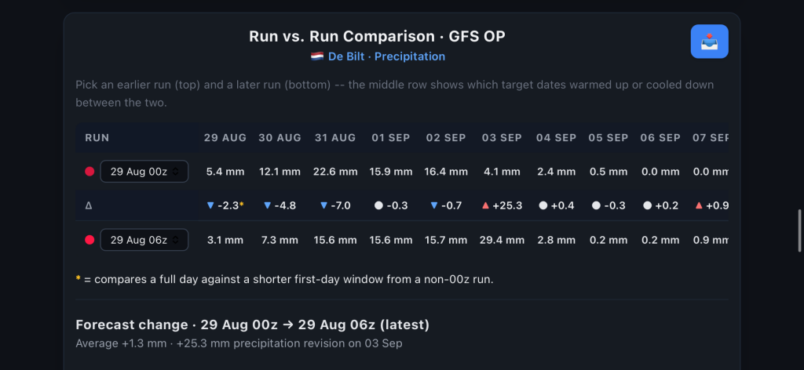
Task: Click the RUN column header
Action: coord(97,138)
